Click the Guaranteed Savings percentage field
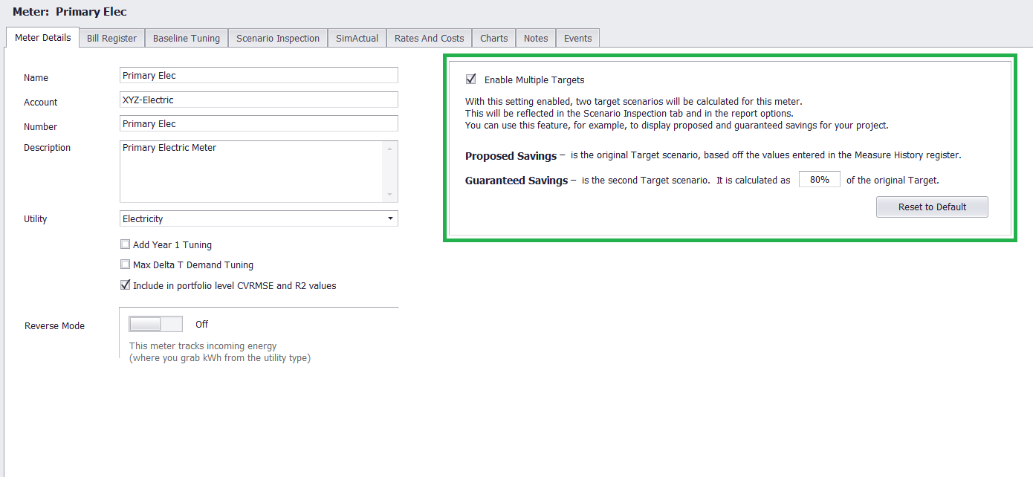Screen dimensions: 1033x477 coord(819,180)
